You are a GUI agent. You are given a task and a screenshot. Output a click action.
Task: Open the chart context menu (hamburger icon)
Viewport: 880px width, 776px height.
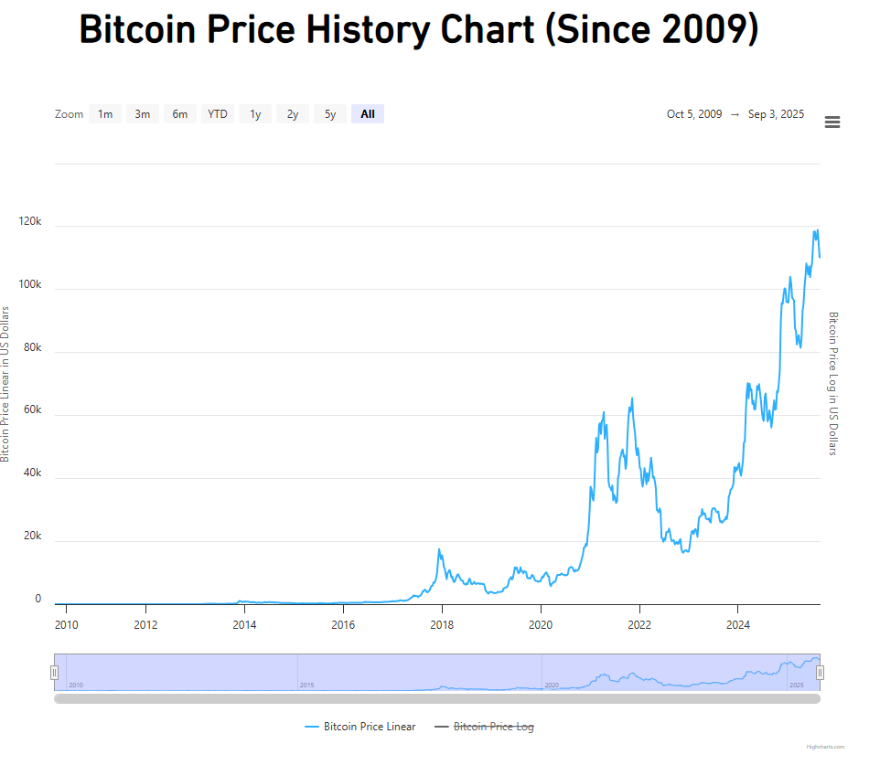click(x=832, y=122)
